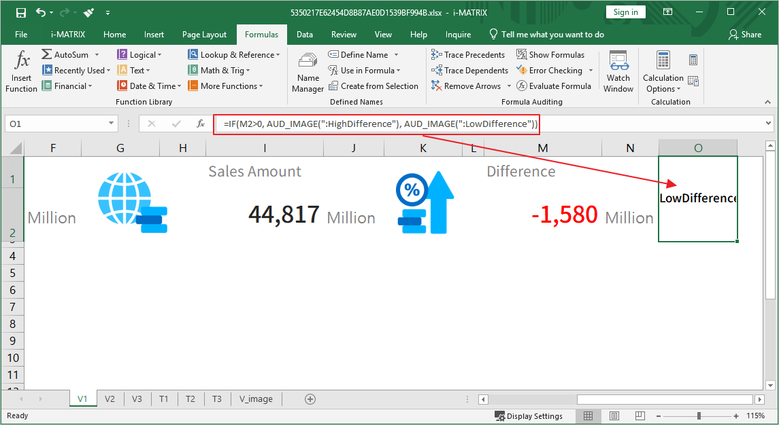Switch to Normal view in status bar
Screen dimensions: 779x425
click(x=589, y=416)
